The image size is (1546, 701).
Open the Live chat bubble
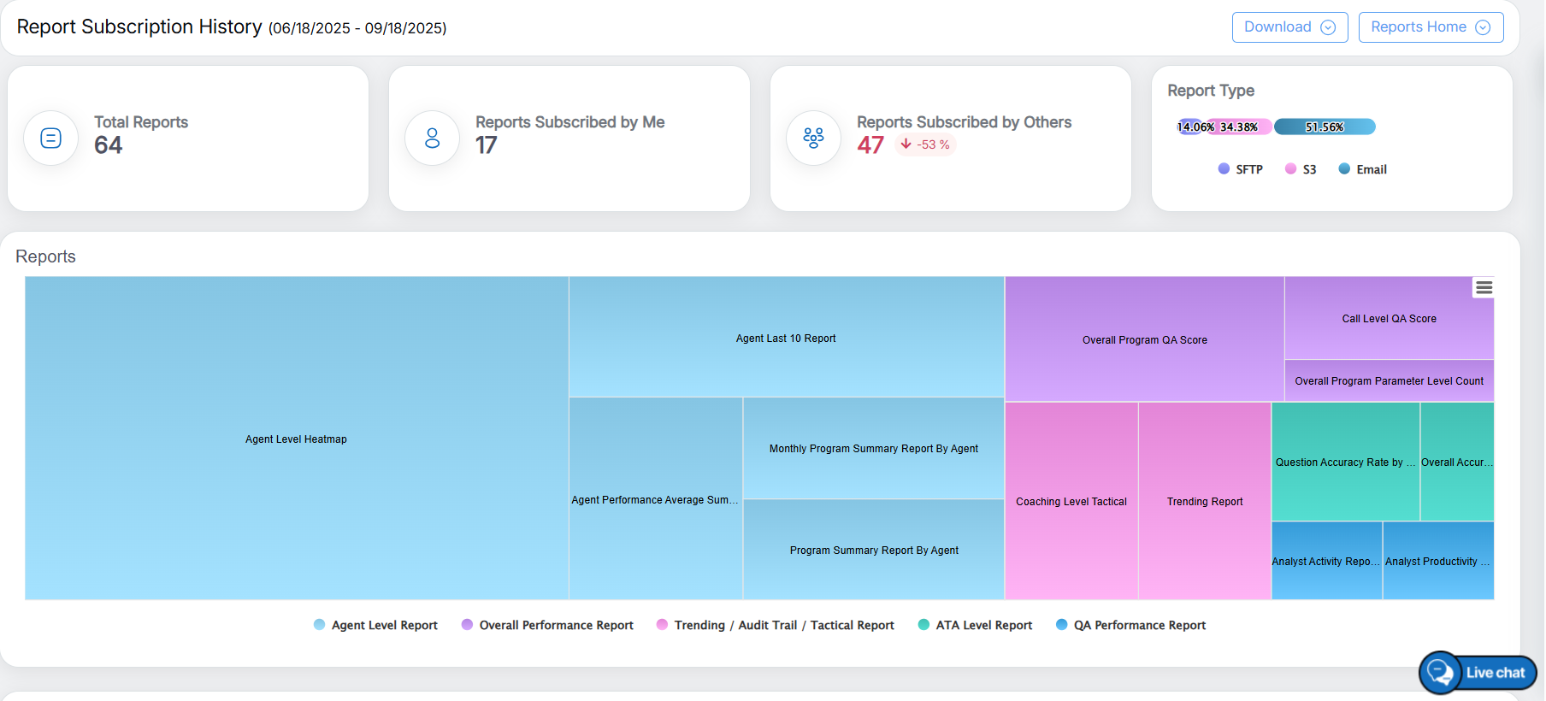1478,673
